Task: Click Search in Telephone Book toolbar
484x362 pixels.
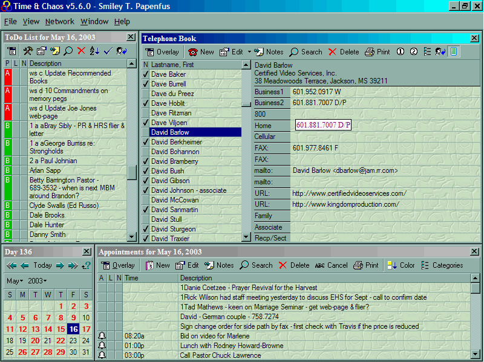Action: pyautogui.click(x=306, y=52)
